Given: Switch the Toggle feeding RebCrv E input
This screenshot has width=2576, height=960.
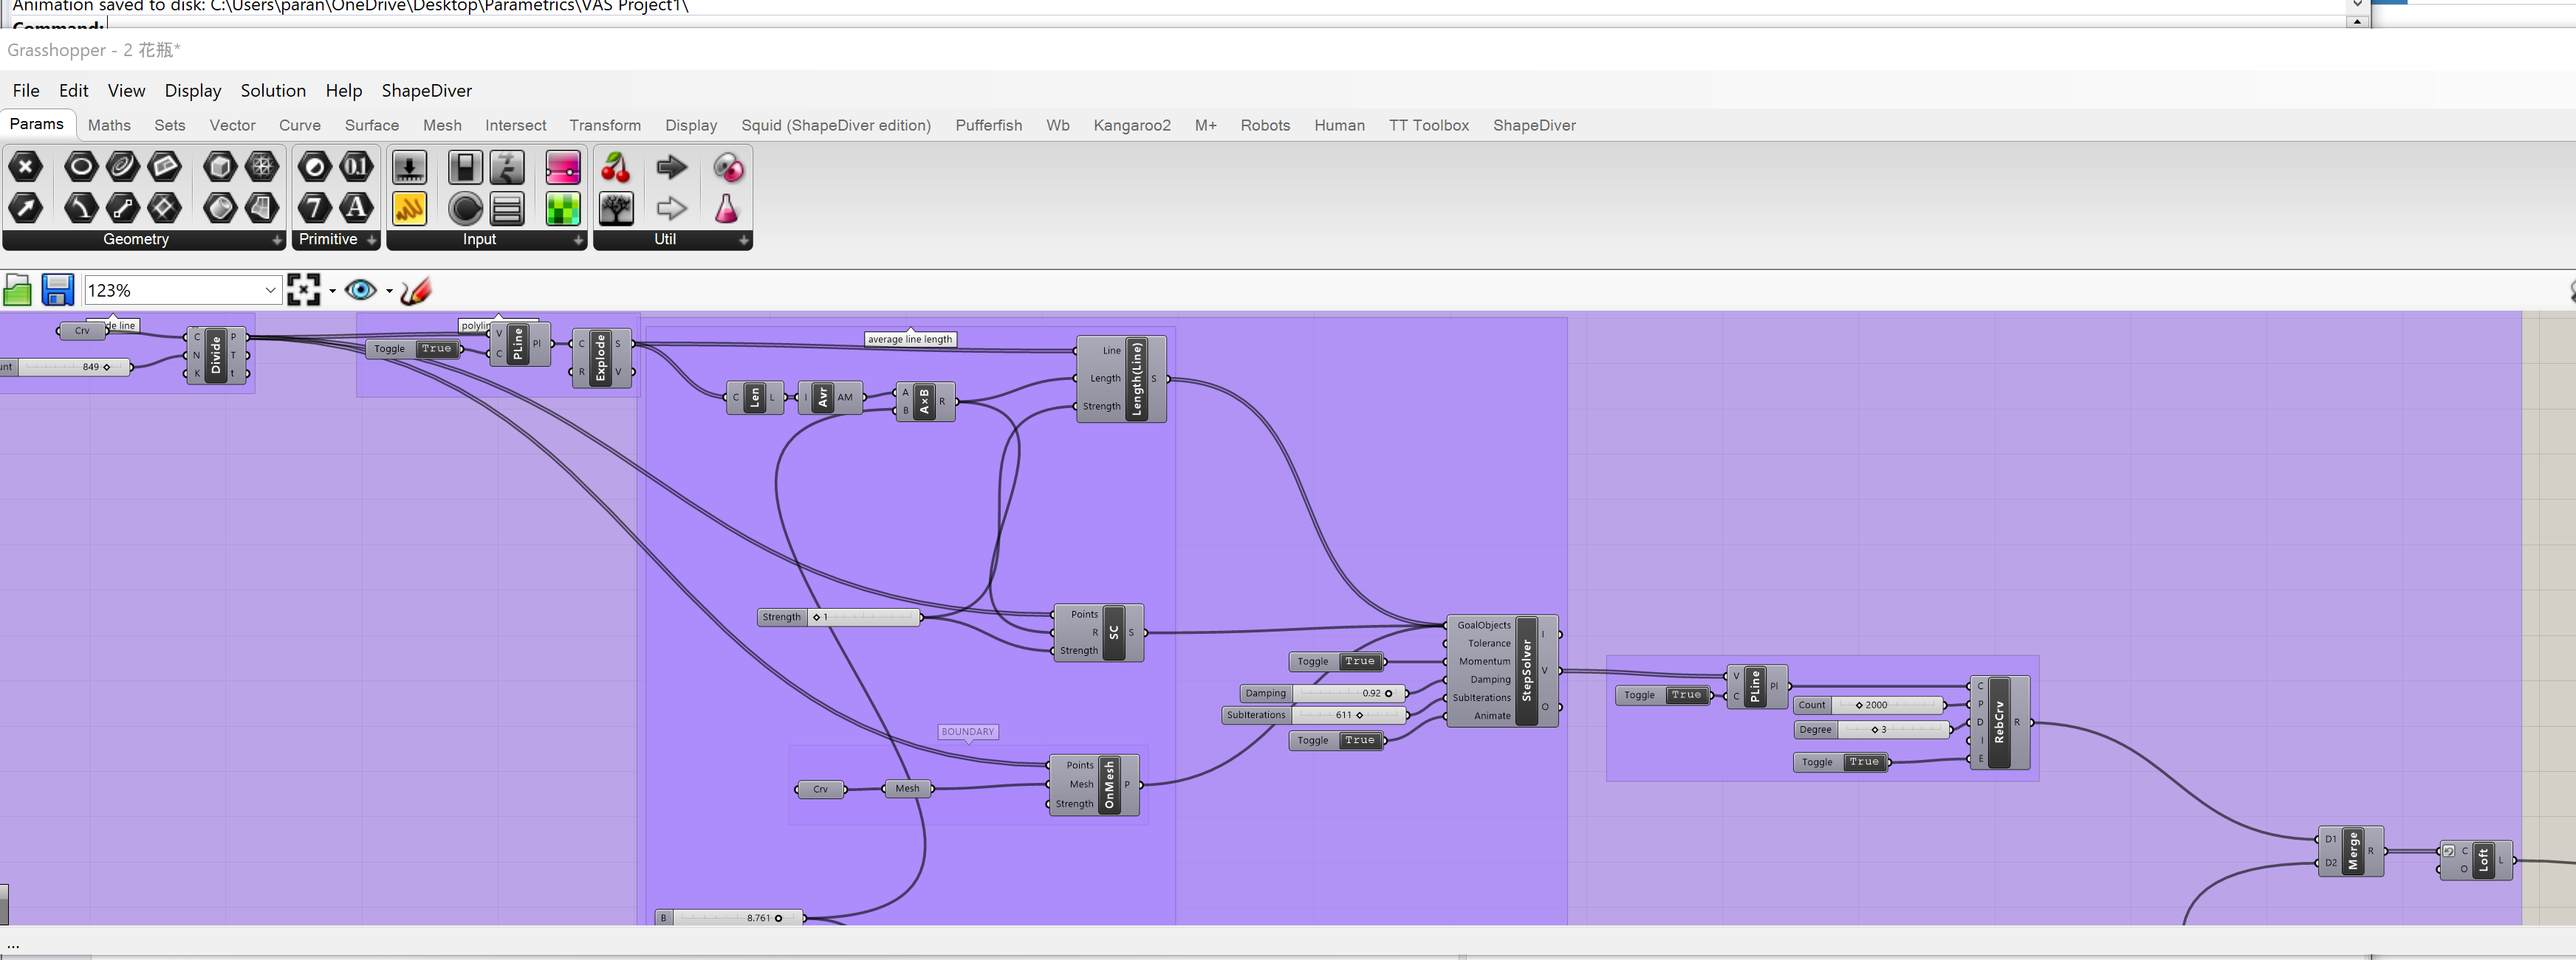Looking at the screenshot, I should coord(1863,762).
